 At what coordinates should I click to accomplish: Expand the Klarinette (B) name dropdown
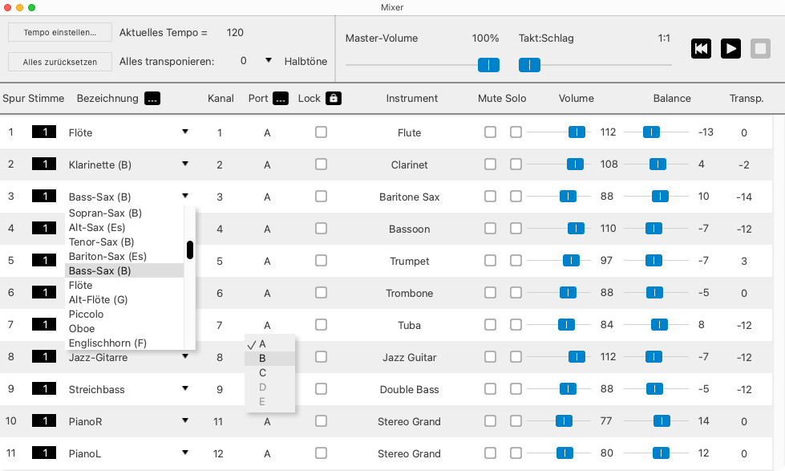pyautogui.click(x=185, y=164)
